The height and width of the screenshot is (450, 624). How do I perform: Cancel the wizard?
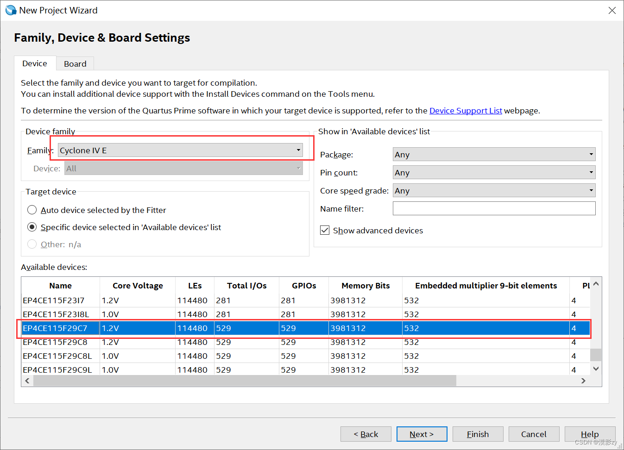click(x=534, y=434)
